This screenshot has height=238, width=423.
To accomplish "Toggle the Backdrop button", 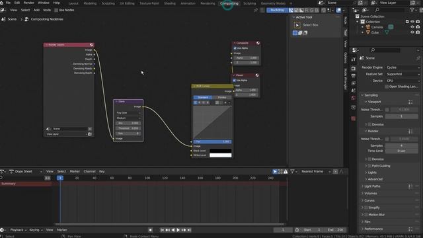I will click(x=278, y=11).
